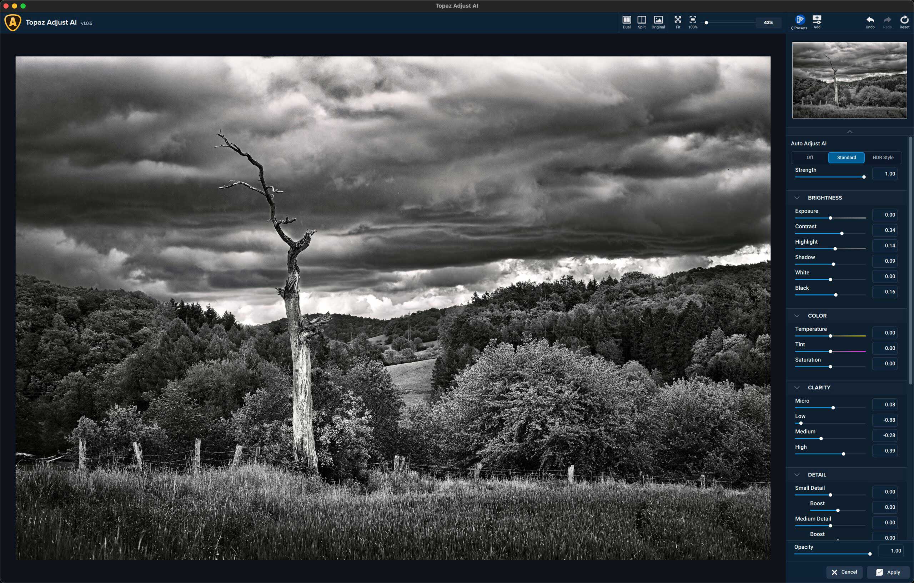Select HDR Style mode

pyautogui.click(x=883, y=157)
